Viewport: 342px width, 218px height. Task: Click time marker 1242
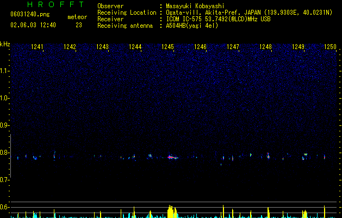pos(70,47)
